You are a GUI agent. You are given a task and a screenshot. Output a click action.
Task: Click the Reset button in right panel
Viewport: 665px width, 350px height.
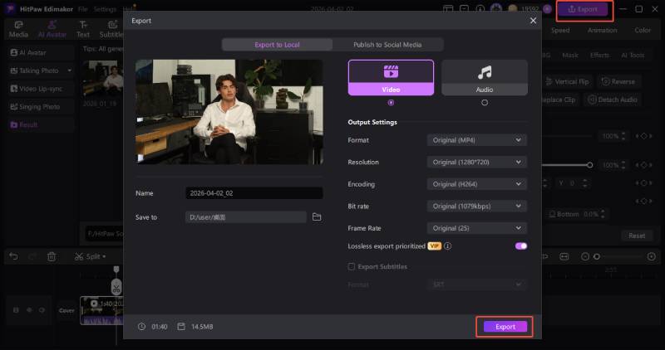(x=637, y=236)
